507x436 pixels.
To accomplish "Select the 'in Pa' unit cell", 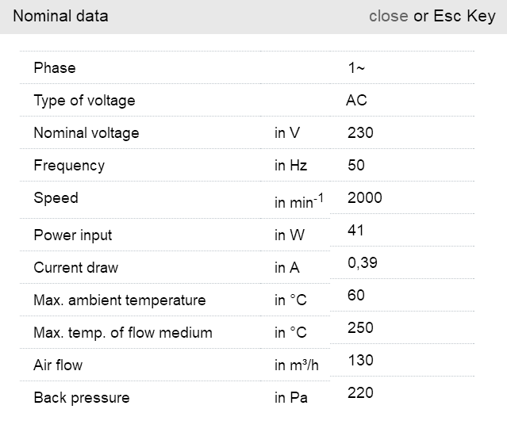I will [x=290, y=398].
